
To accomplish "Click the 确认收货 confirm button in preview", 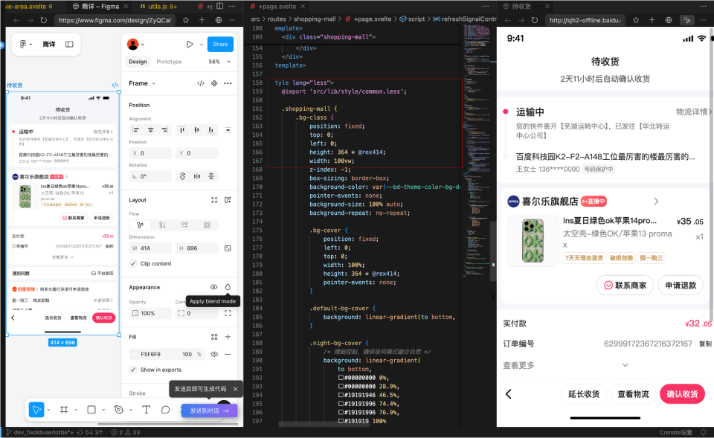I will [x=682, y=394].
